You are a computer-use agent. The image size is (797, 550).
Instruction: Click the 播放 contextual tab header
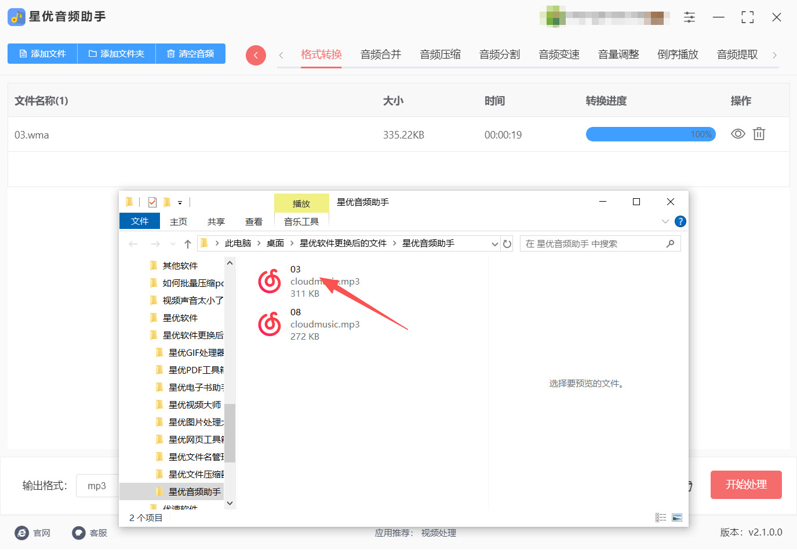coord(301,203)
